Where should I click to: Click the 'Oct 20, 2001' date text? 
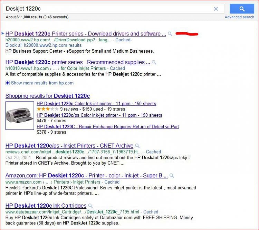[18, 158]
